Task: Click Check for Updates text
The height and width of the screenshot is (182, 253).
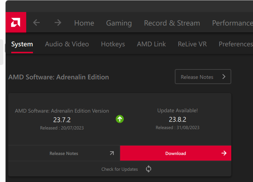Action: [x=119, y=169]
